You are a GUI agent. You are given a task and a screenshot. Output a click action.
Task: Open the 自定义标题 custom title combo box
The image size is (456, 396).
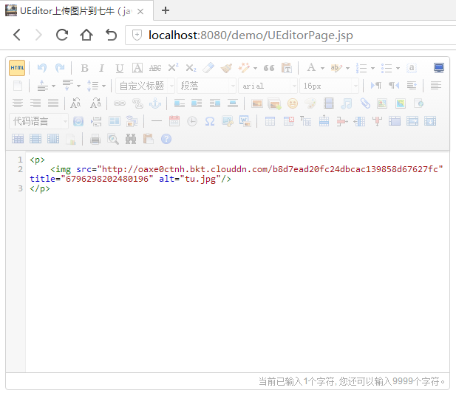[x=145, y=86]
